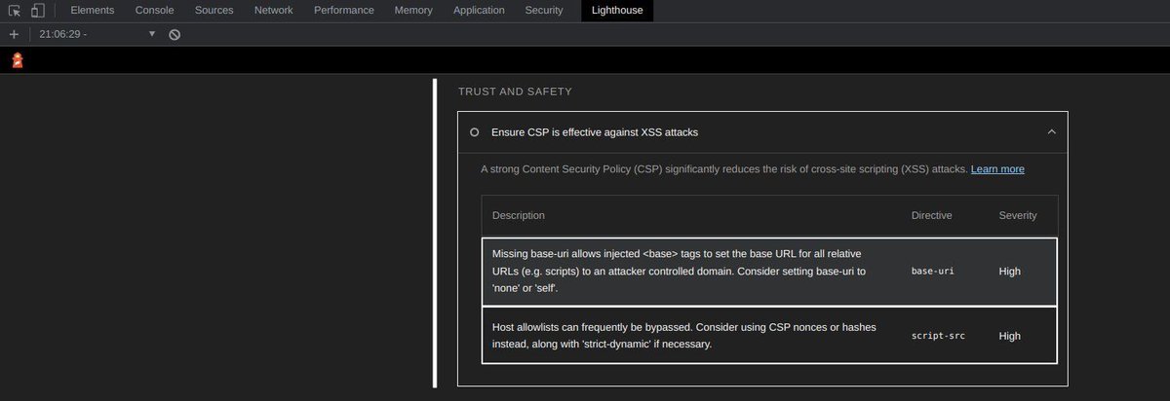Select the Missing base-uri description row
Viewport: 1170px width, 401px height.
tap(769, 272)
